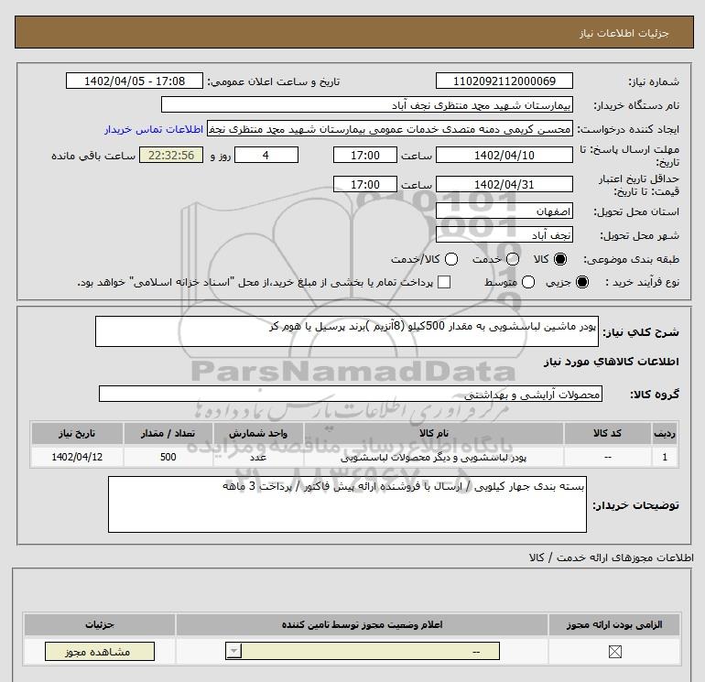Image resolution: width=705 pixels, height=682 pixels.
Task: Click the need date cell 1402/04/12
Action: pos(77,457)
